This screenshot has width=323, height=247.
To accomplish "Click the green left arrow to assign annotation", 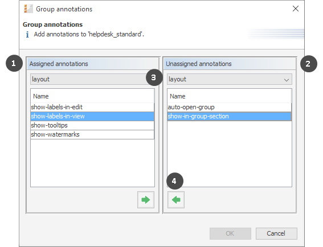I will (x=176, y=200).
